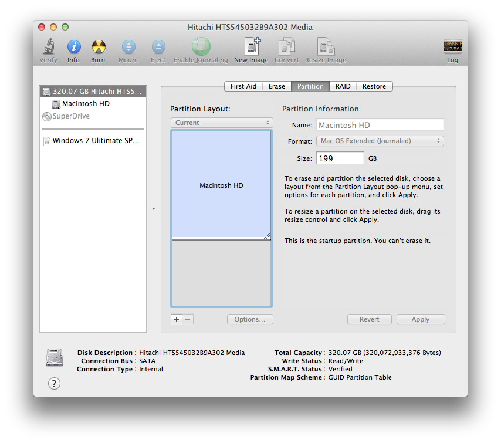501x443 pixels.
Task: Open the Log viewer icon
Action: [452, 47]
